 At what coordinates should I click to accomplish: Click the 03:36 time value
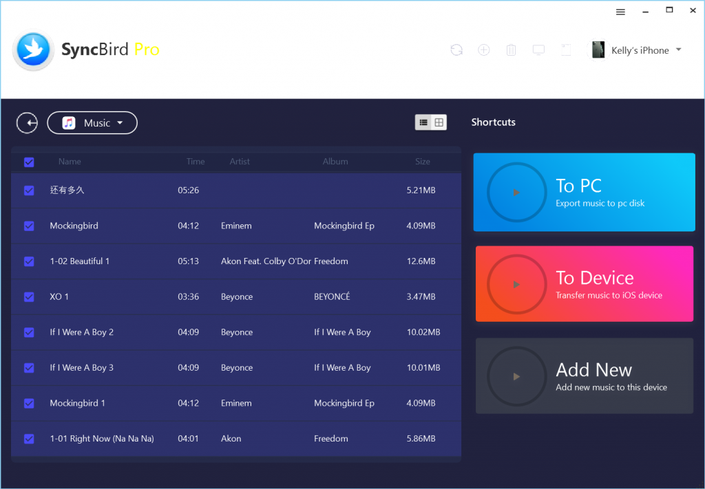pyautogui.click(x=188, y=296)
